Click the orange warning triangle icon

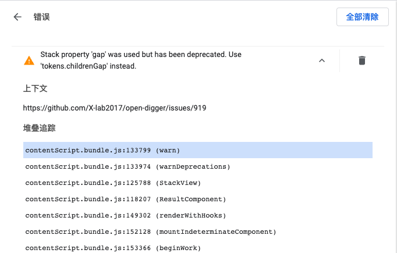[x=29, y=60]
